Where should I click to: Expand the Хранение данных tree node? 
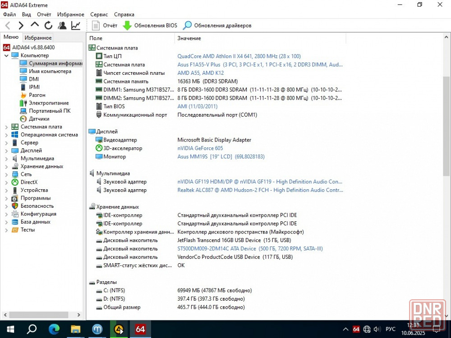point(6,166)
